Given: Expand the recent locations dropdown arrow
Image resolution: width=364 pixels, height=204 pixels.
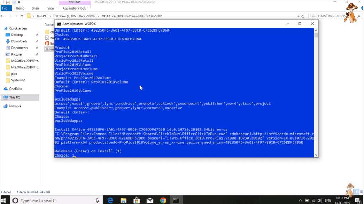Looking at the screenshot, I should 16,16.
